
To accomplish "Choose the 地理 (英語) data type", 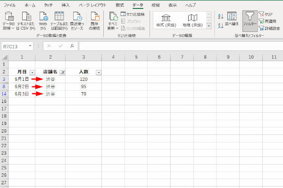I will pyautogui.click(x=191, y=21).
